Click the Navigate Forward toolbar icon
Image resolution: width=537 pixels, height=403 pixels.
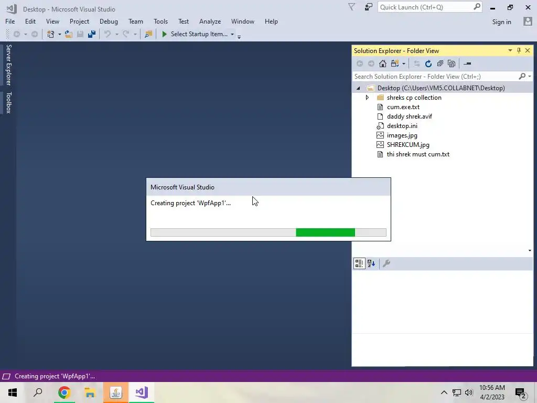click(x=34, y=34)
